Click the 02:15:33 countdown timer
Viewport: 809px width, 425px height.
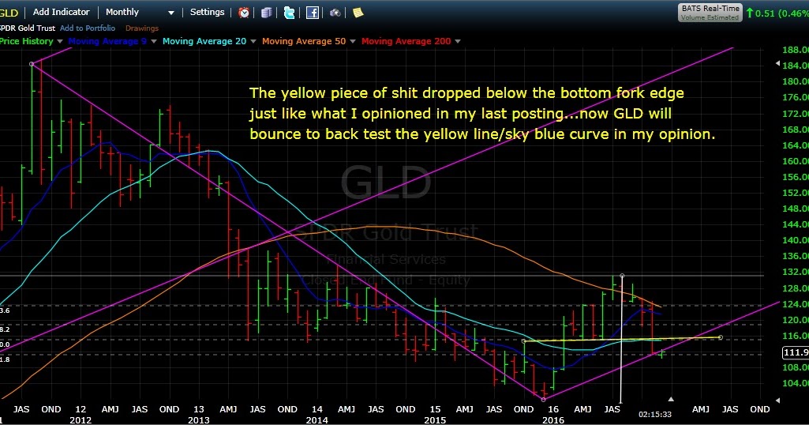(655, 414)
